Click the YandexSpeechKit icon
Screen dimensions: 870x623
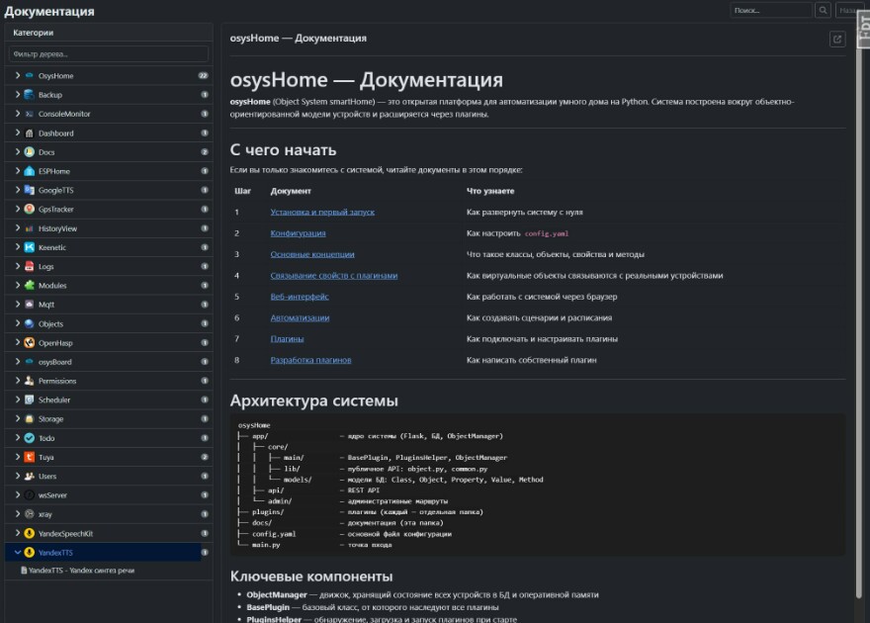pos(30,533)
